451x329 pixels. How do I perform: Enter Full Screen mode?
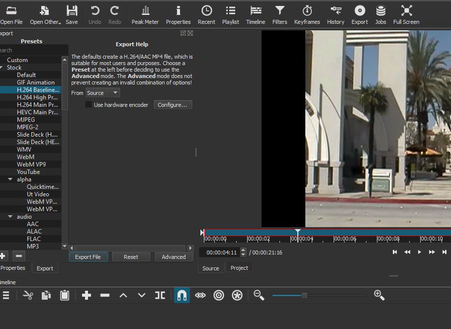point(406,15)
